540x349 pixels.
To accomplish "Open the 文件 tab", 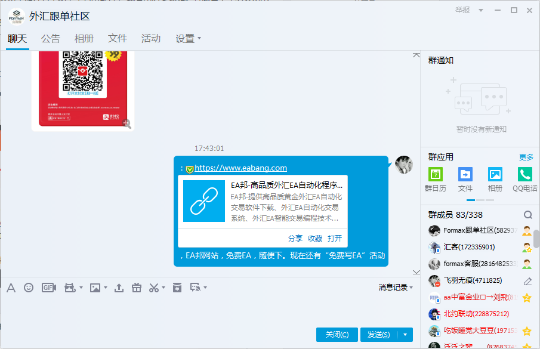I will (118, 39).
